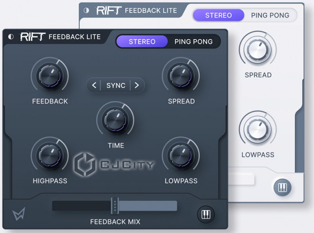Image resolution: width=314 pixels, height=233 pixels.
Task: Click the HIGHPASS knob
Action: click(x=50, y=156)
